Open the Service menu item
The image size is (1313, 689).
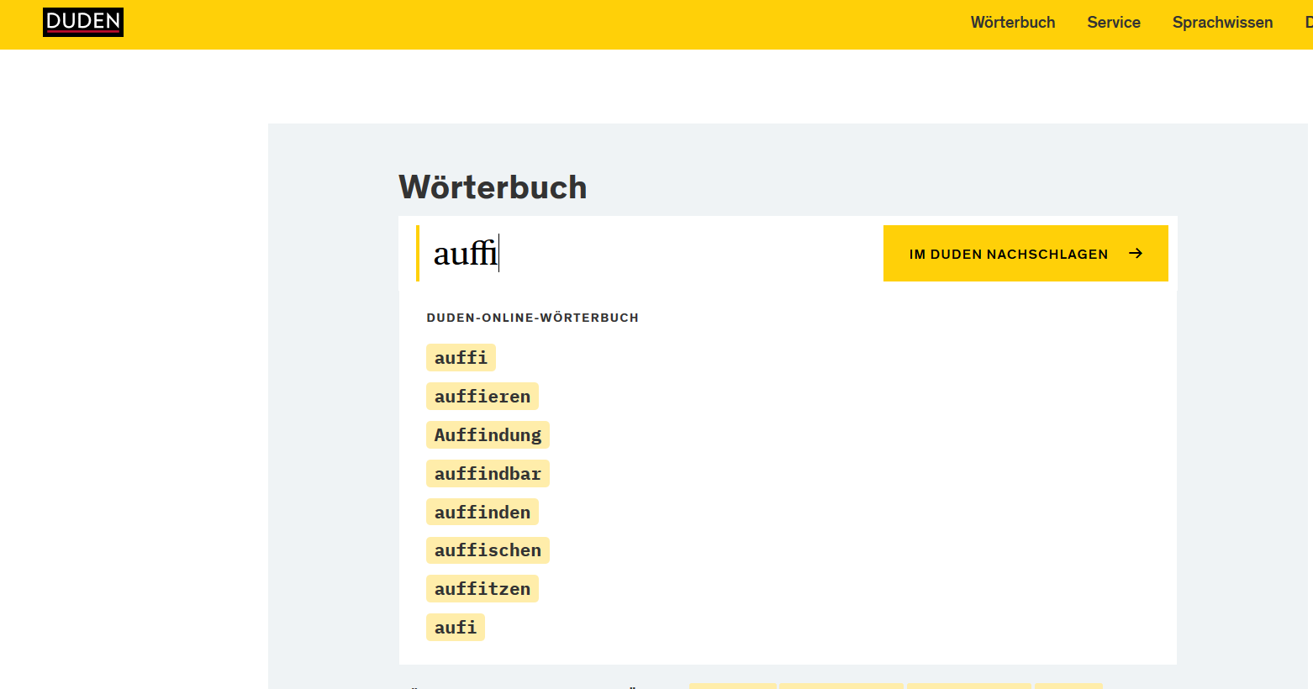pos(1113,23)
